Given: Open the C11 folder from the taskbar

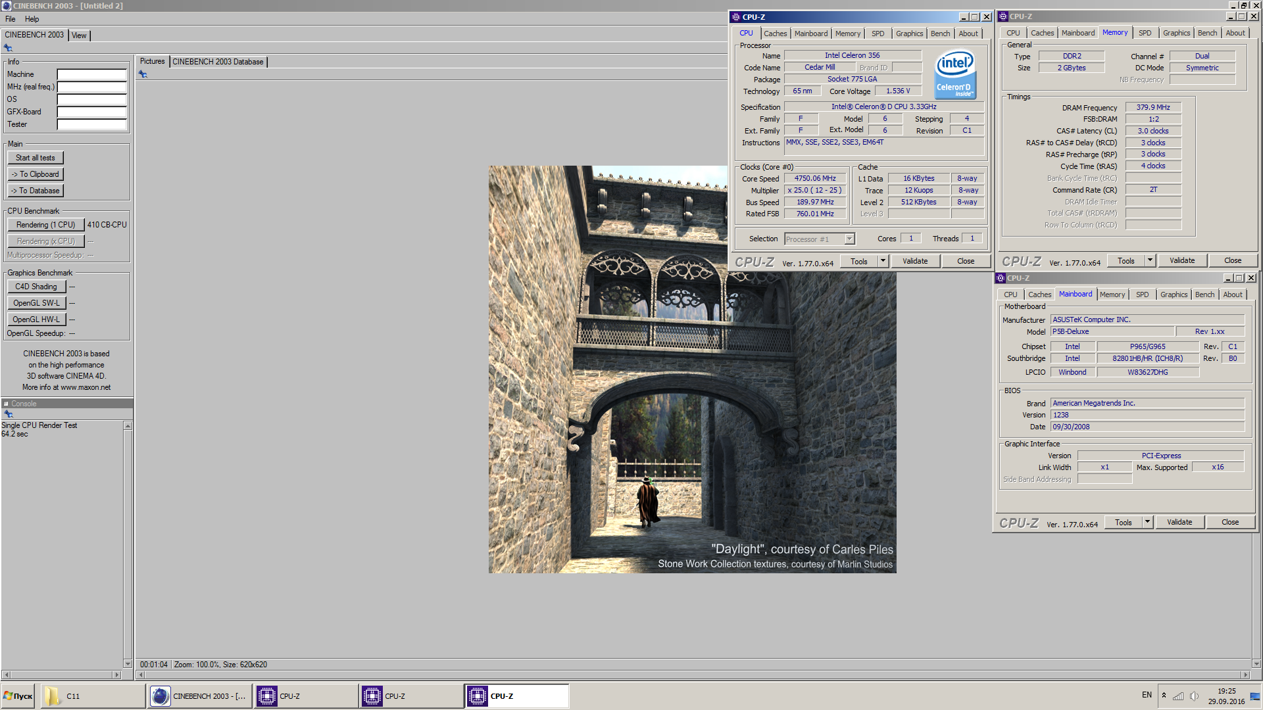Looking at the screenshot, I should [x=93, y=696].
